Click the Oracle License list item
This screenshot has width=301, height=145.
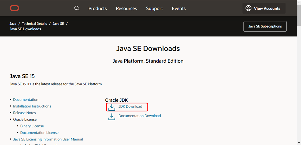pyautogui.click(x=25, y=119)
